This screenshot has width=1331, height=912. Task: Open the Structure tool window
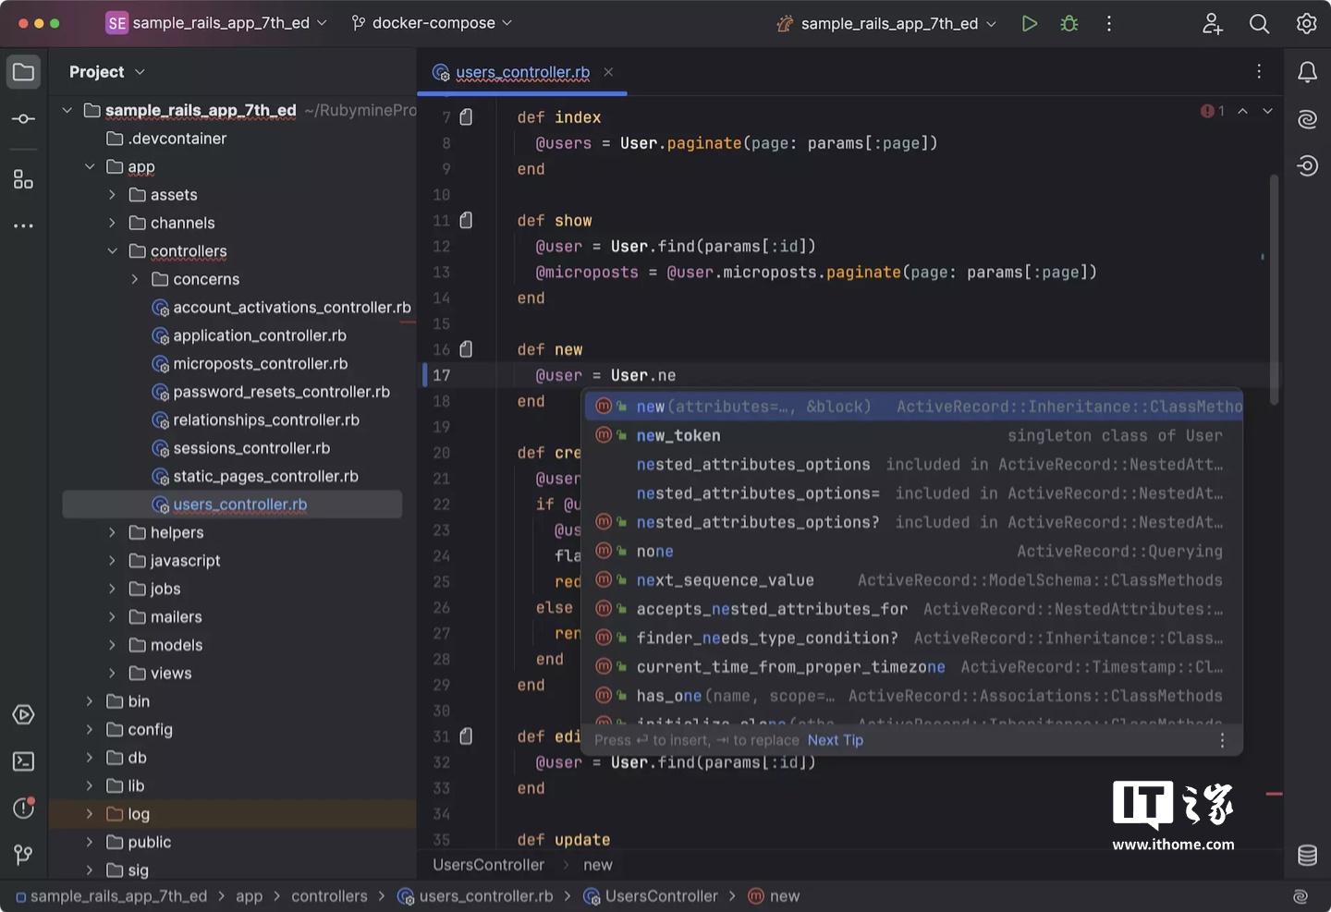point(24,179)
